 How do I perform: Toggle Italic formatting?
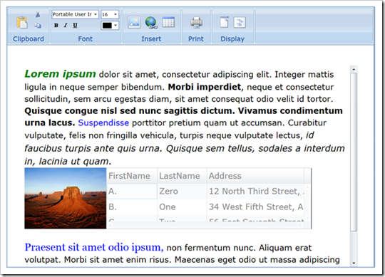[66, 25]
